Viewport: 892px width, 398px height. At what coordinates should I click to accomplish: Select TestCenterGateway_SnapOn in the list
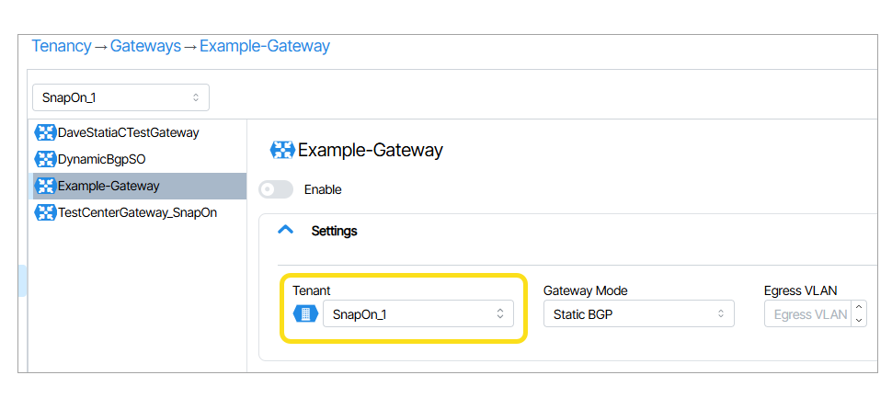tap(137, 212)
